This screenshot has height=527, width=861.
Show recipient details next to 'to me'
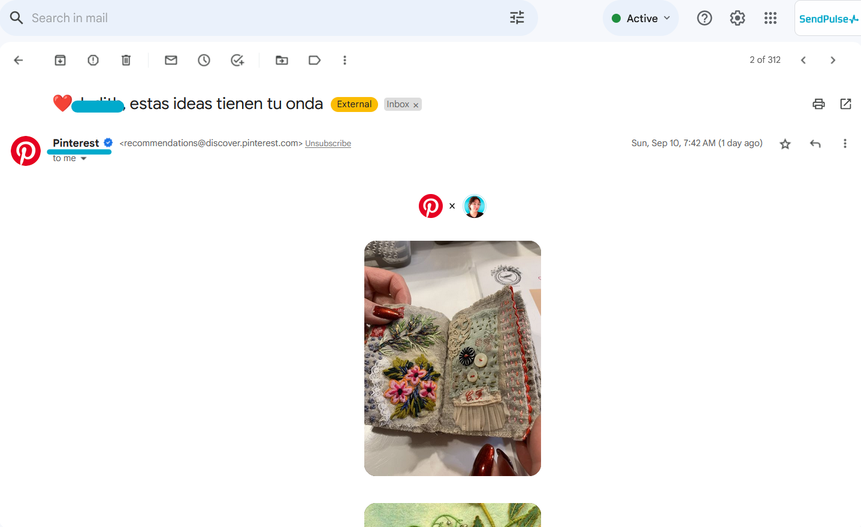click(84, 159)
